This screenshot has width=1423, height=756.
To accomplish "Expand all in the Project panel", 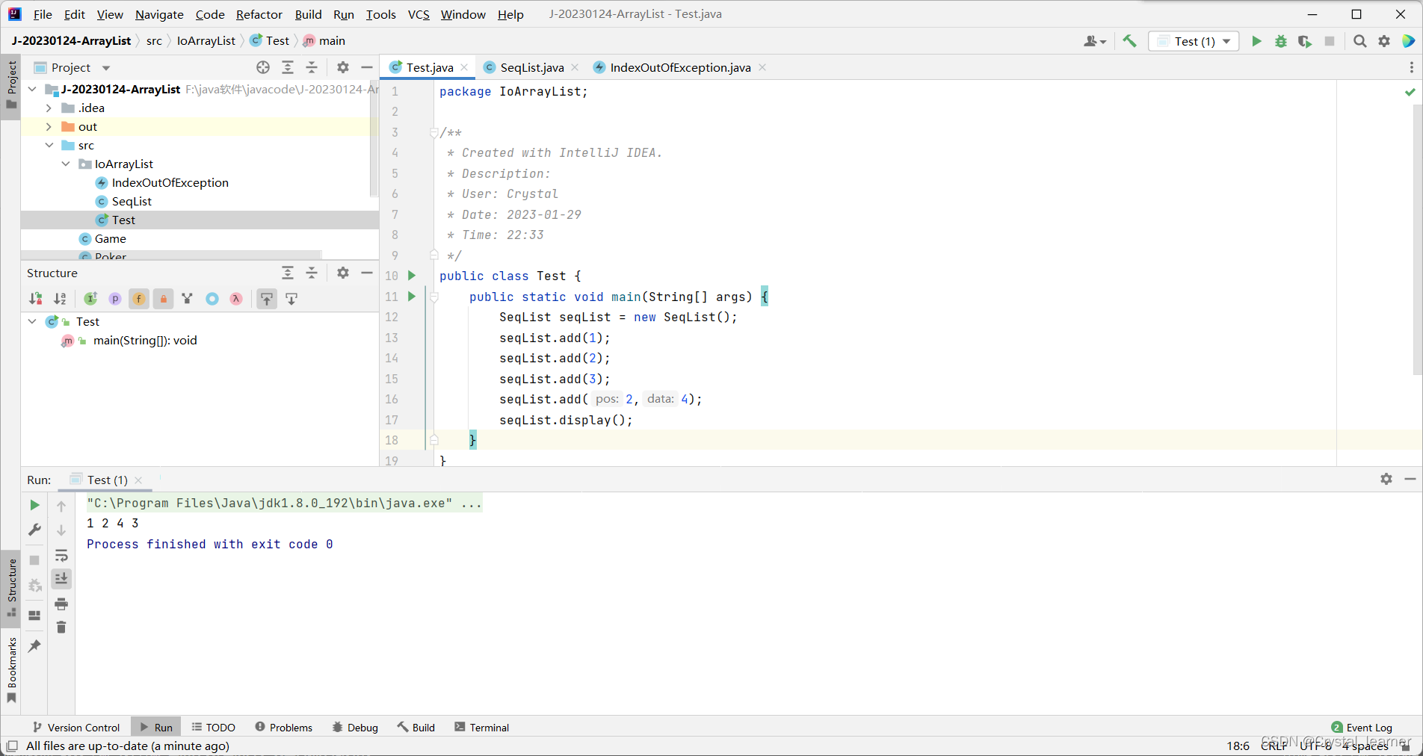I will [288, 67].
